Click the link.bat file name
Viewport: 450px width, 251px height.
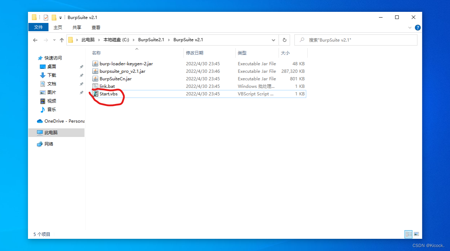click(107, 86)
